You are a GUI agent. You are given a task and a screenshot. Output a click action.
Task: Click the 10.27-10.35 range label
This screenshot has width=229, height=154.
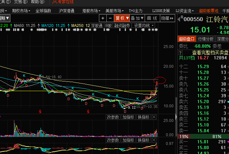[x=147, y=107]
